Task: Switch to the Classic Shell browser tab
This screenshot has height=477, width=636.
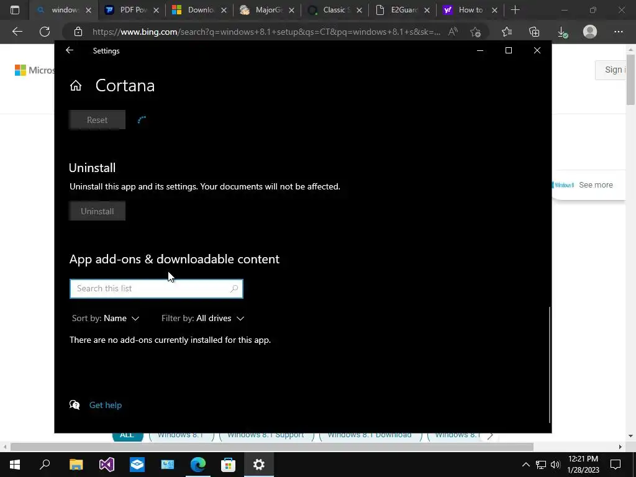Action: [335, 10]
